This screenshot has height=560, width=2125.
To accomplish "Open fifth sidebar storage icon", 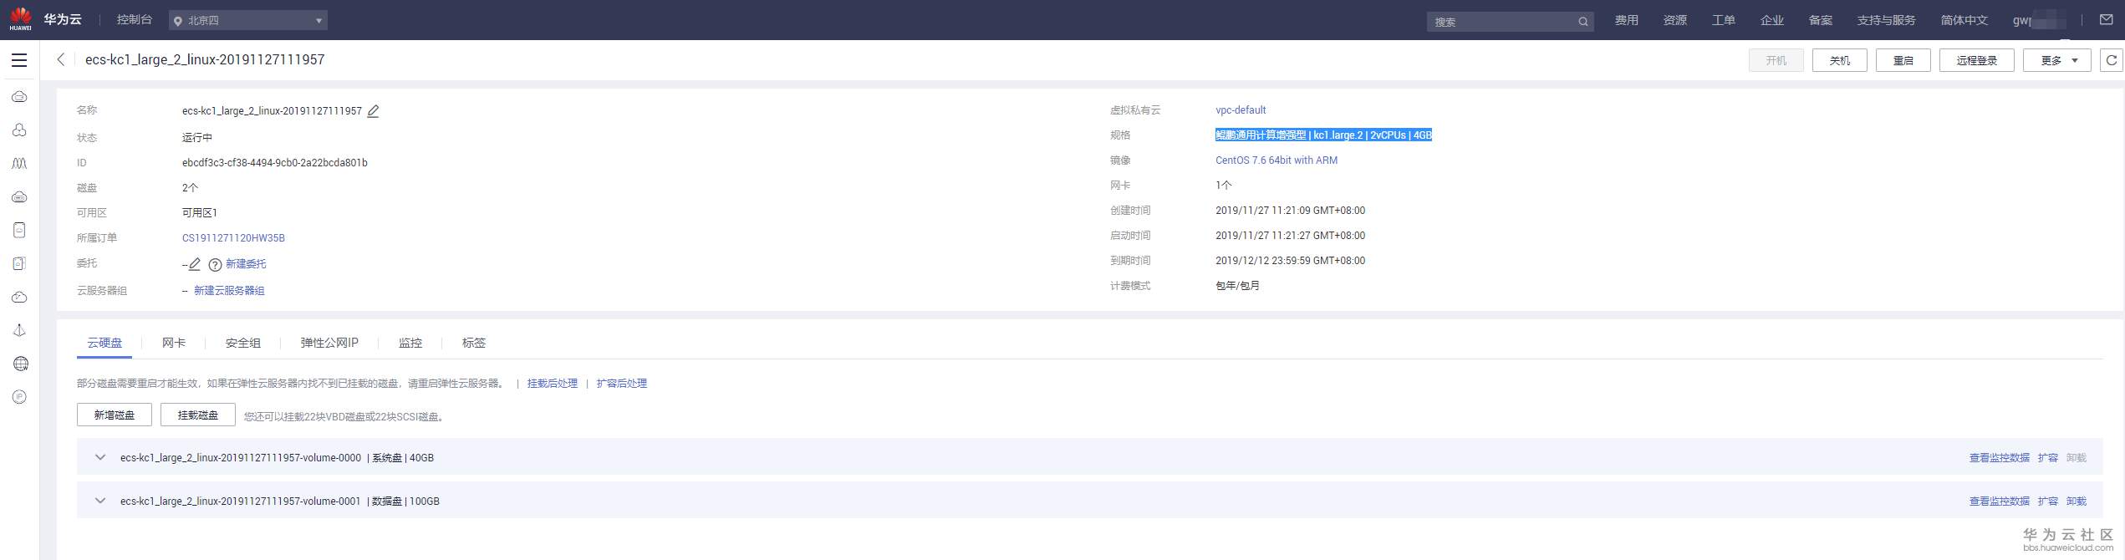I will 19,230.
